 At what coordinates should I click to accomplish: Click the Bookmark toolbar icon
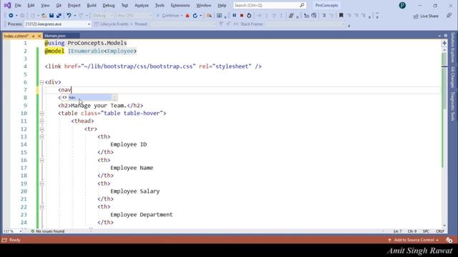341,16
